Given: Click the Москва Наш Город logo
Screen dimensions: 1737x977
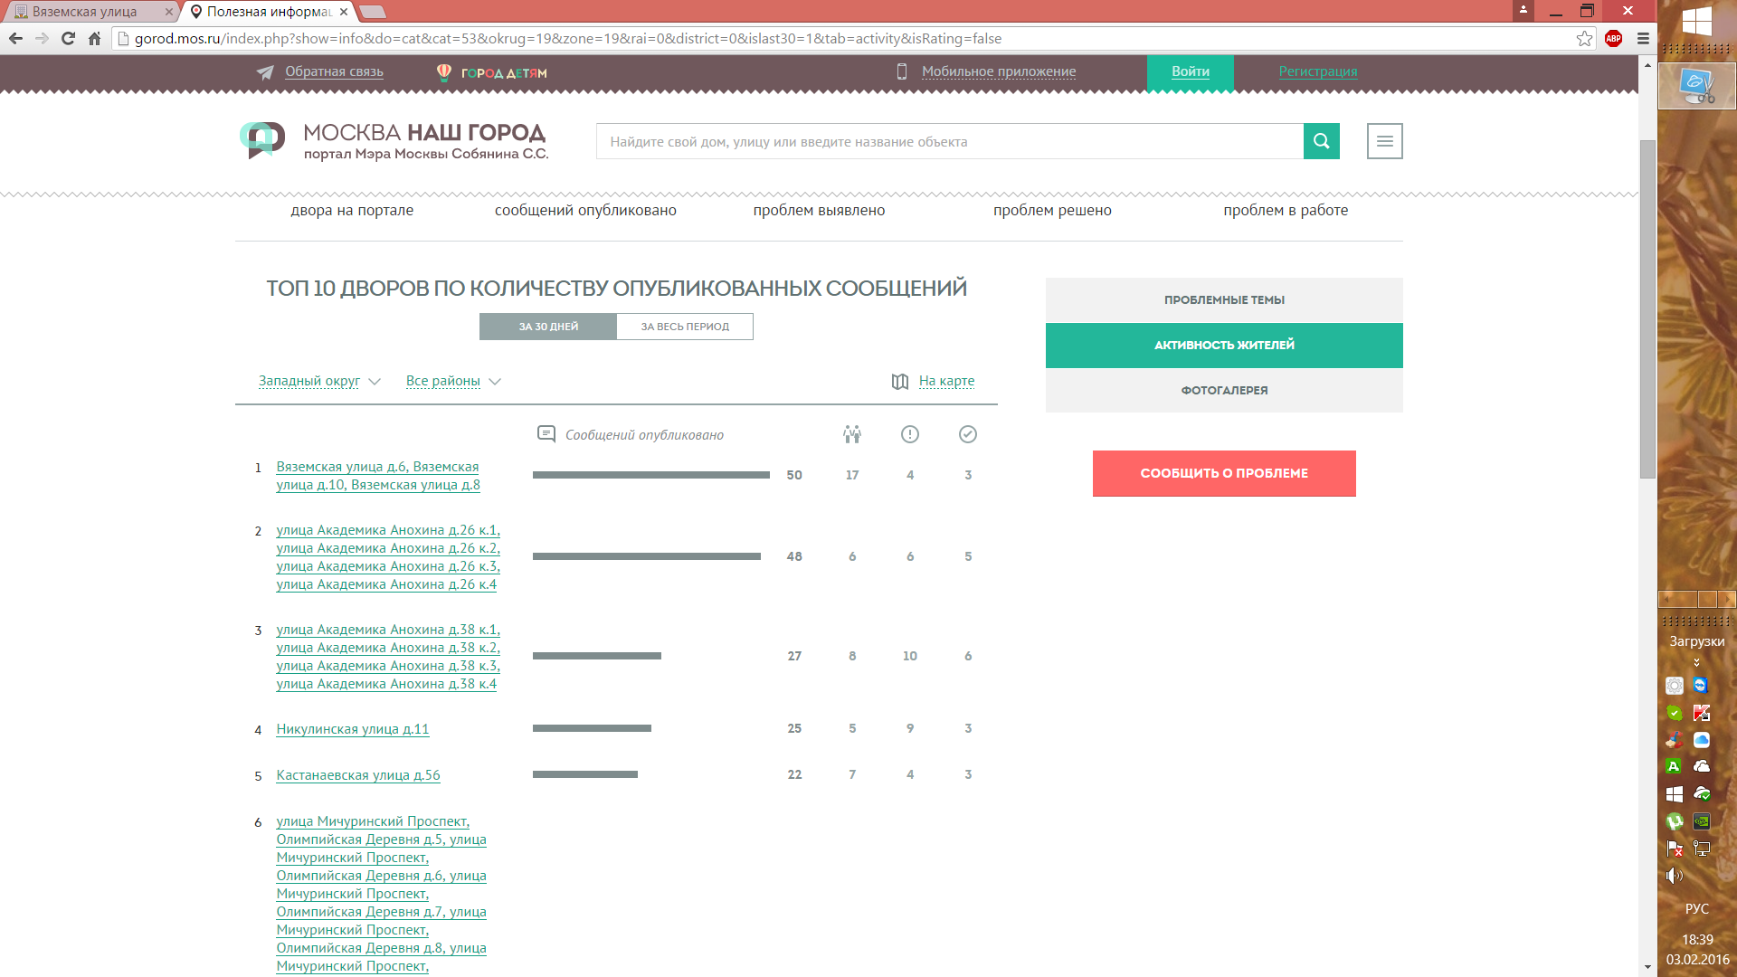Looking at the screenshot, I should click(x=394, y=141).
